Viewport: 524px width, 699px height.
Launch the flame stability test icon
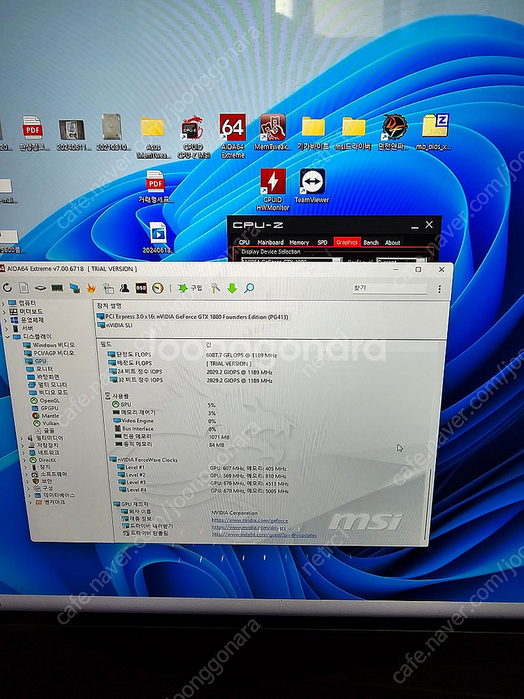[92, 289]
